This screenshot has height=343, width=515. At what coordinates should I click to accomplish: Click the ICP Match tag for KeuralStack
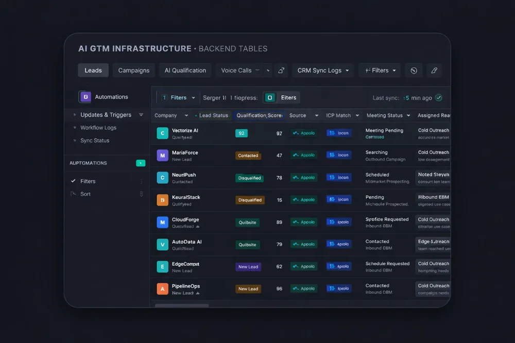339,199
